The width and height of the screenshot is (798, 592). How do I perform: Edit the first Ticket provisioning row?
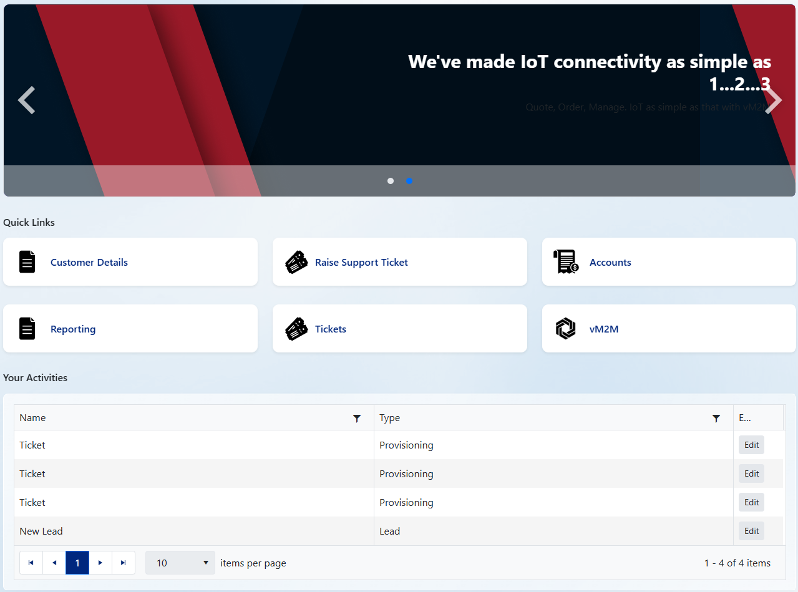pyautogui.click(x=751, y=445)
